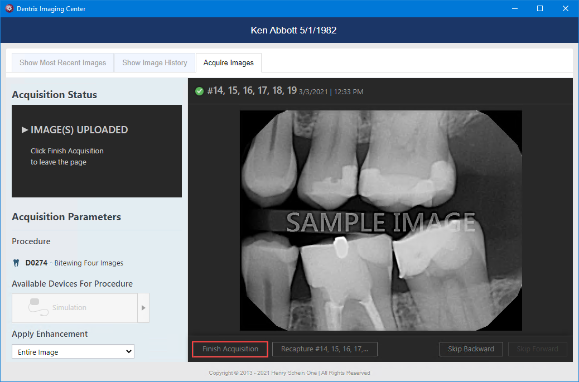This screenshot has width=579, height=382.
Task: Switch to Show Most Recent Images tab
Action: (62, 63)
